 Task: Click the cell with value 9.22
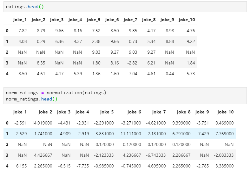click(x=190, y=41)
